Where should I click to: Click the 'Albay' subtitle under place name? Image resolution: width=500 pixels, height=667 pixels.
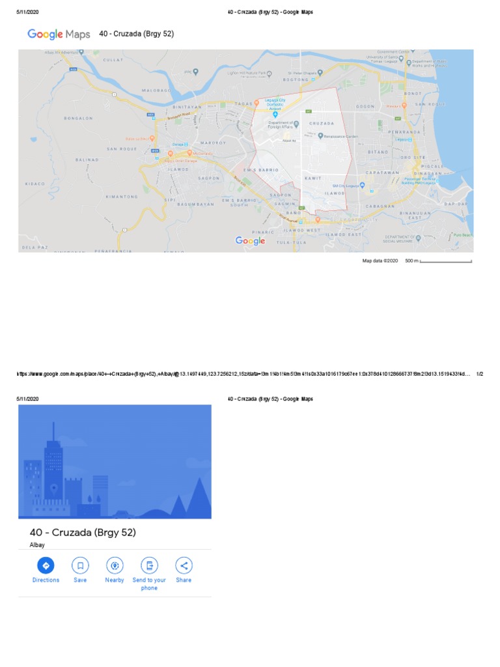(37, 545)
